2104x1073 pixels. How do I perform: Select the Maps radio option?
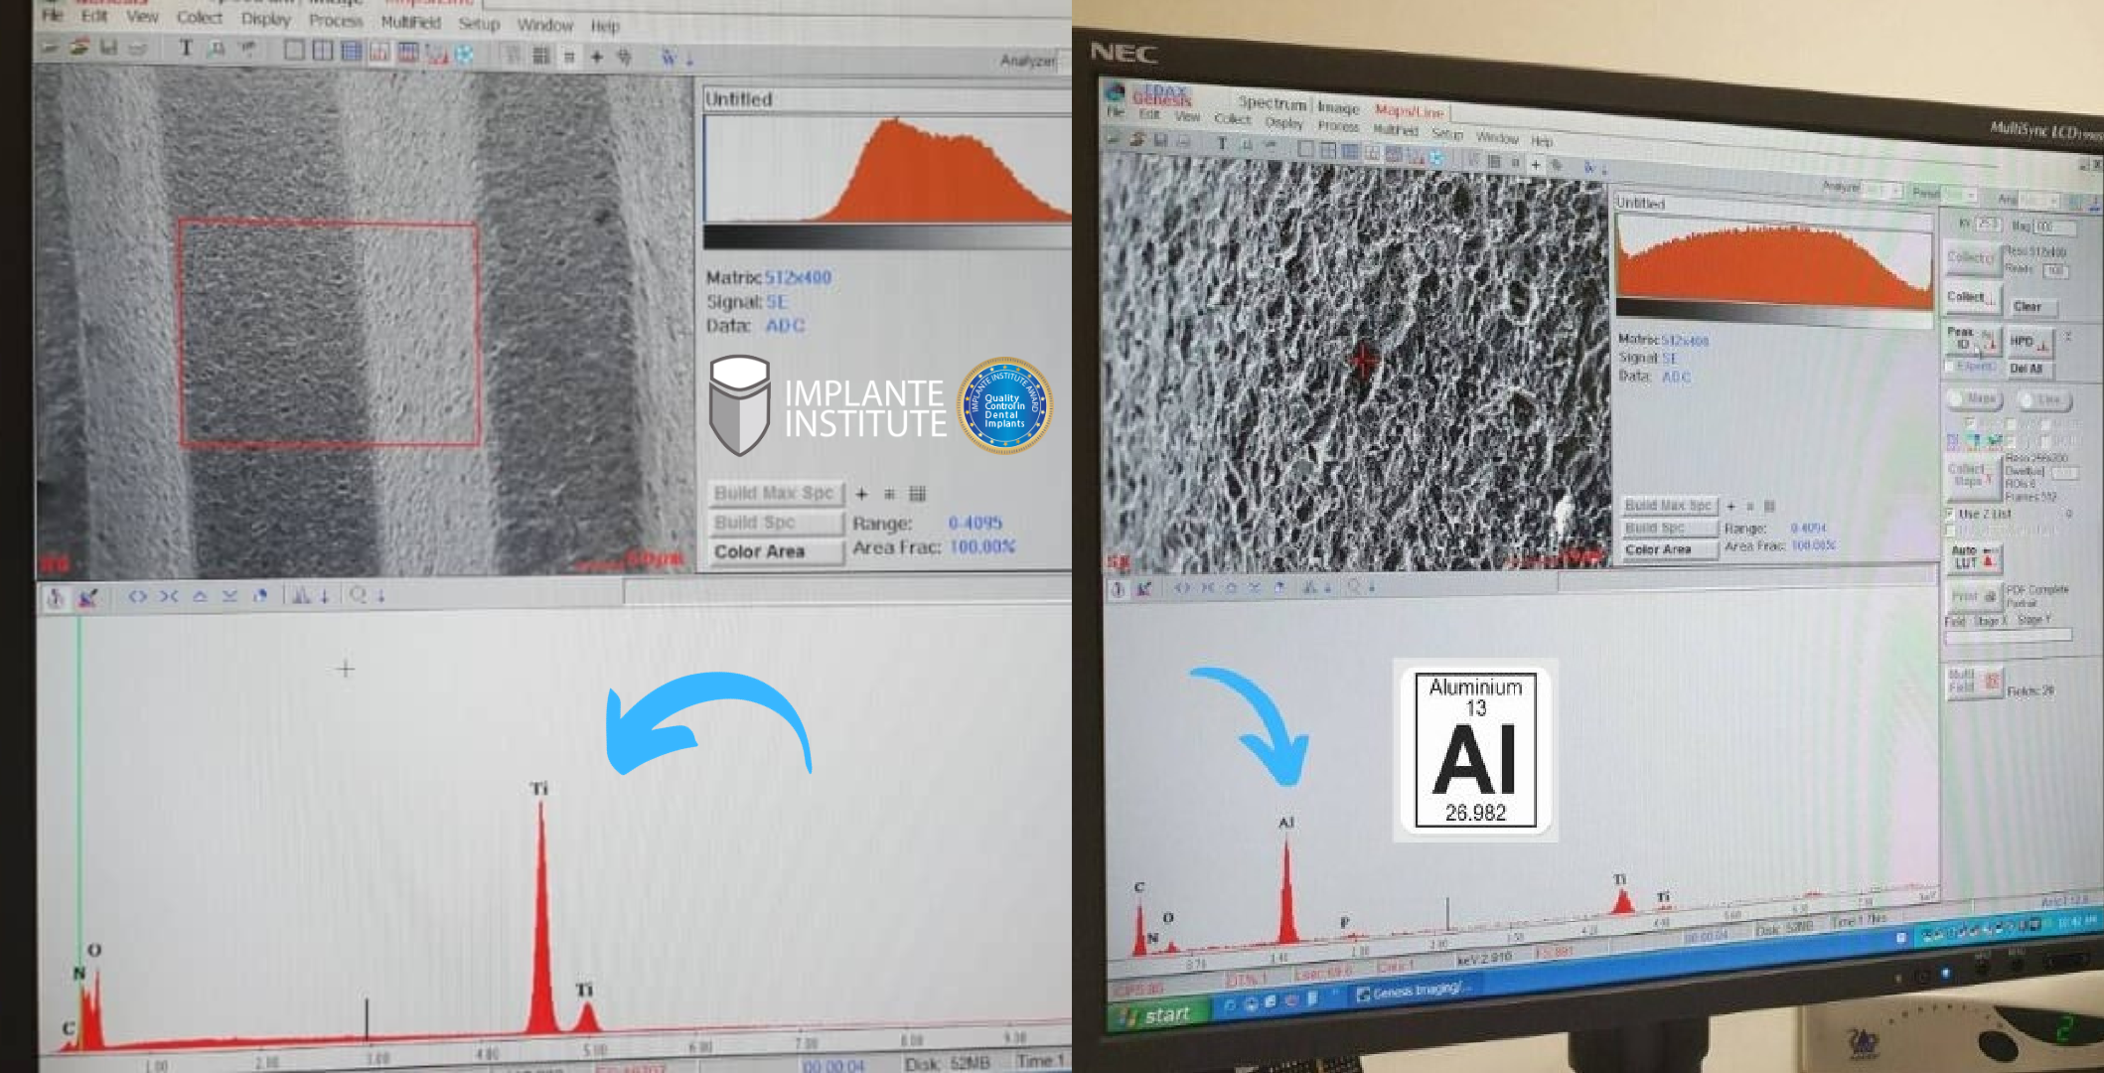(x=1957, y=398)
